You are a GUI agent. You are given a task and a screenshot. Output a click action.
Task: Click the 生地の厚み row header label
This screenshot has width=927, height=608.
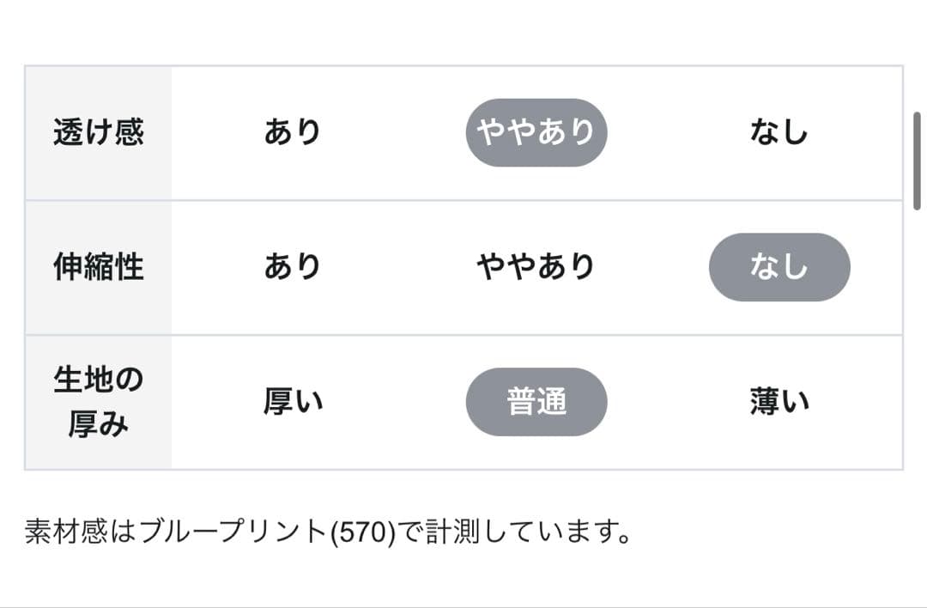click(96, 399)
